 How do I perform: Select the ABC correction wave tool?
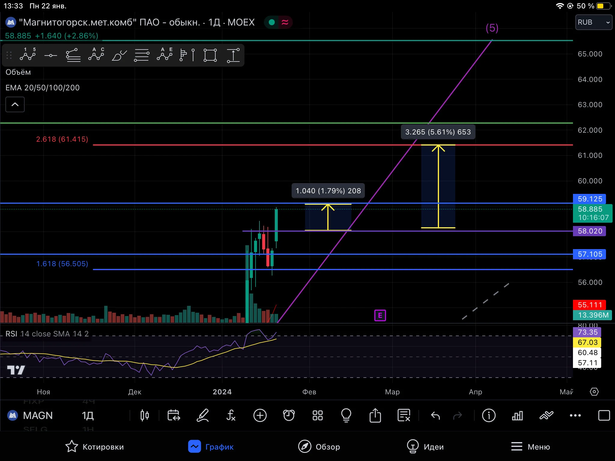coord(96,55)
